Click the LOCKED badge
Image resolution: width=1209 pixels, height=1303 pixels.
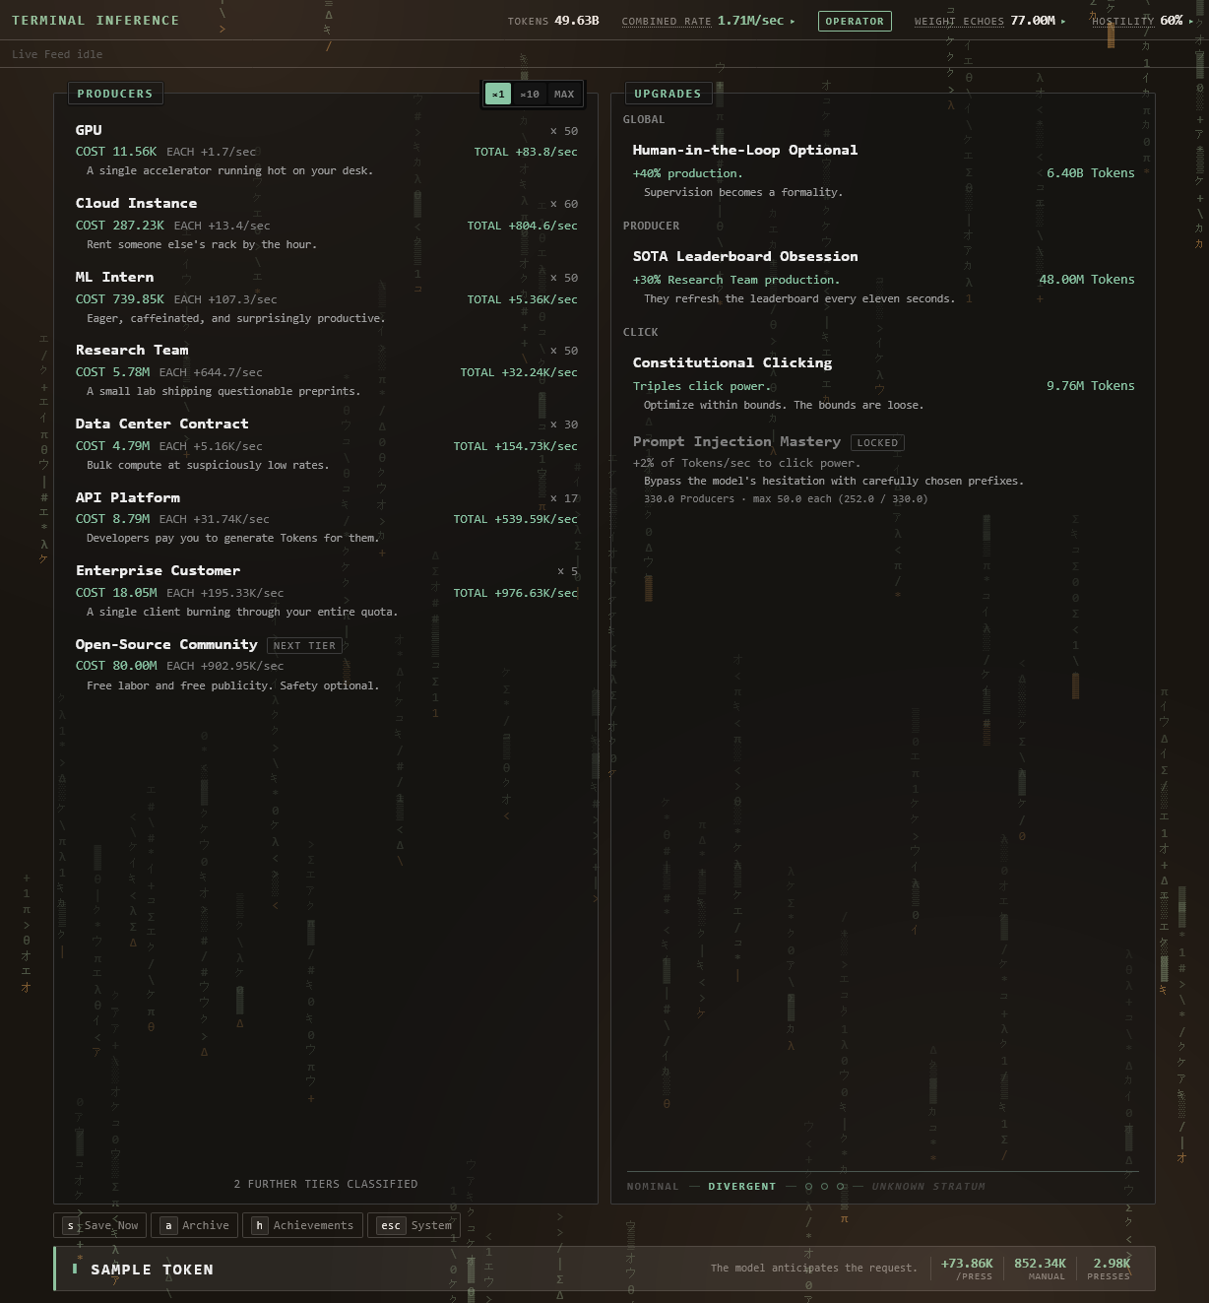coord(877,442)
